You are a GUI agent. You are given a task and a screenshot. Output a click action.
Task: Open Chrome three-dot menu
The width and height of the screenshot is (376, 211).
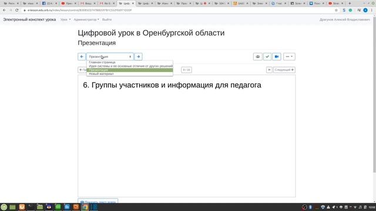(x=372, y=11)
